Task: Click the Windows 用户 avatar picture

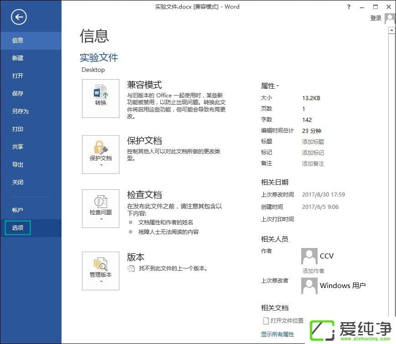Action: pyautogui.click(x=309, y=286)
